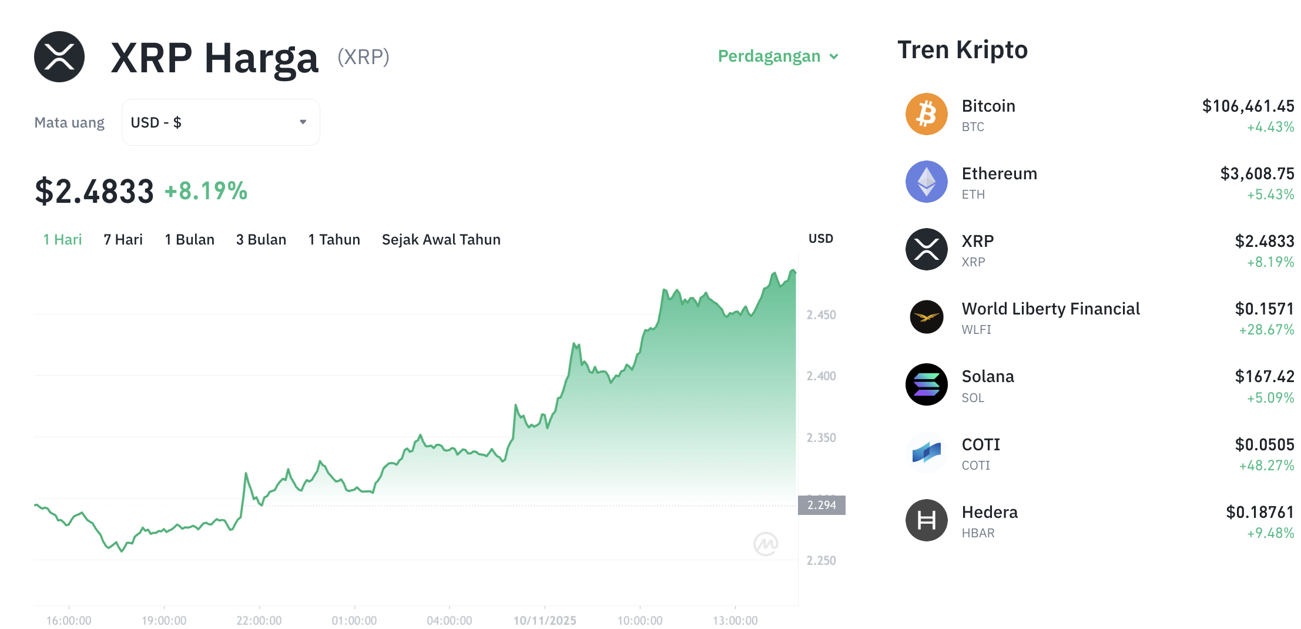Select the Bitcoin icon in Tren Kripto
This screenshot has height=629, width=1301.
(926, 114)
